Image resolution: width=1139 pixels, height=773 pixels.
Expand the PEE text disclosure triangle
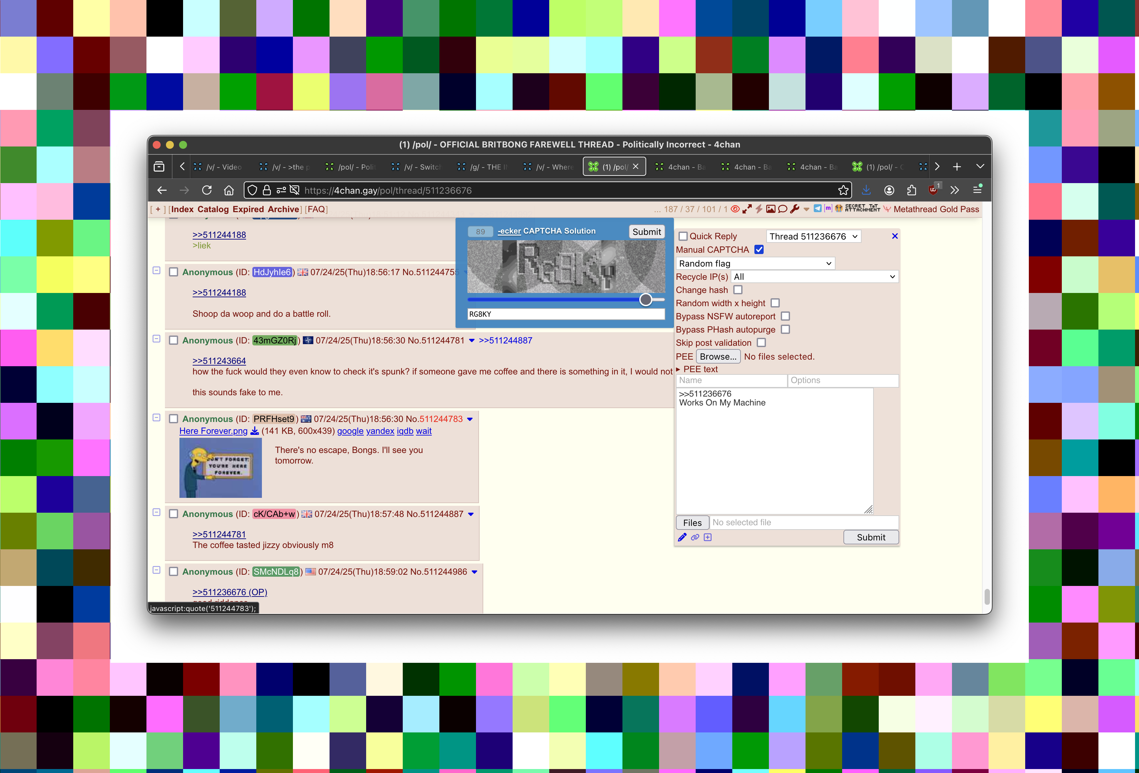(678, 369)
